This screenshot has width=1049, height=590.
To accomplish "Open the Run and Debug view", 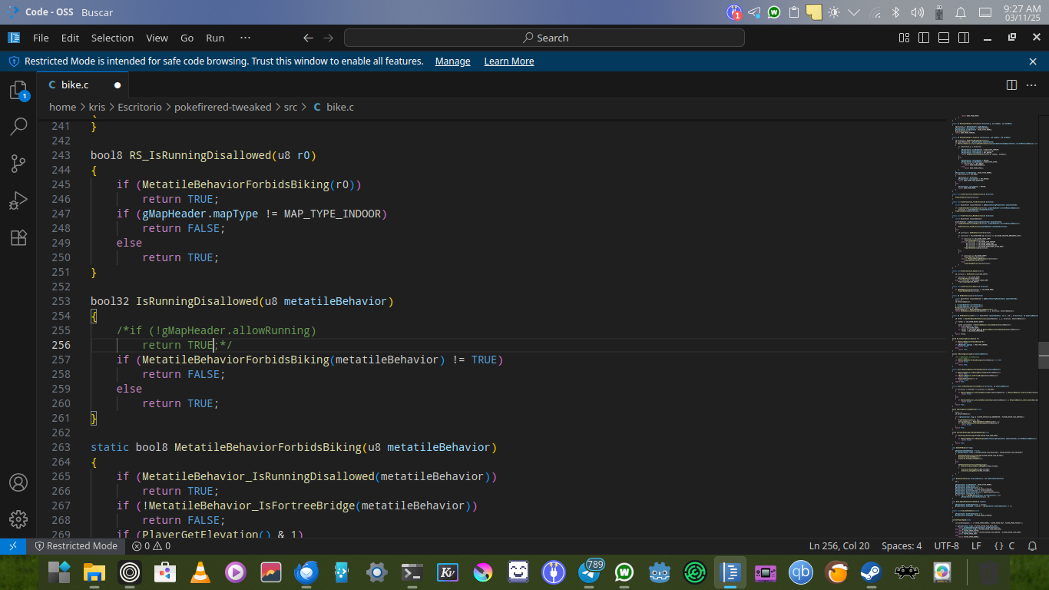I will pyautogui.click(x=18, y=201).
